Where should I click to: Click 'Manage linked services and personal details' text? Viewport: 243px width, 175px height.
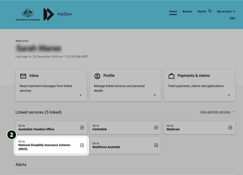point(119,88)
